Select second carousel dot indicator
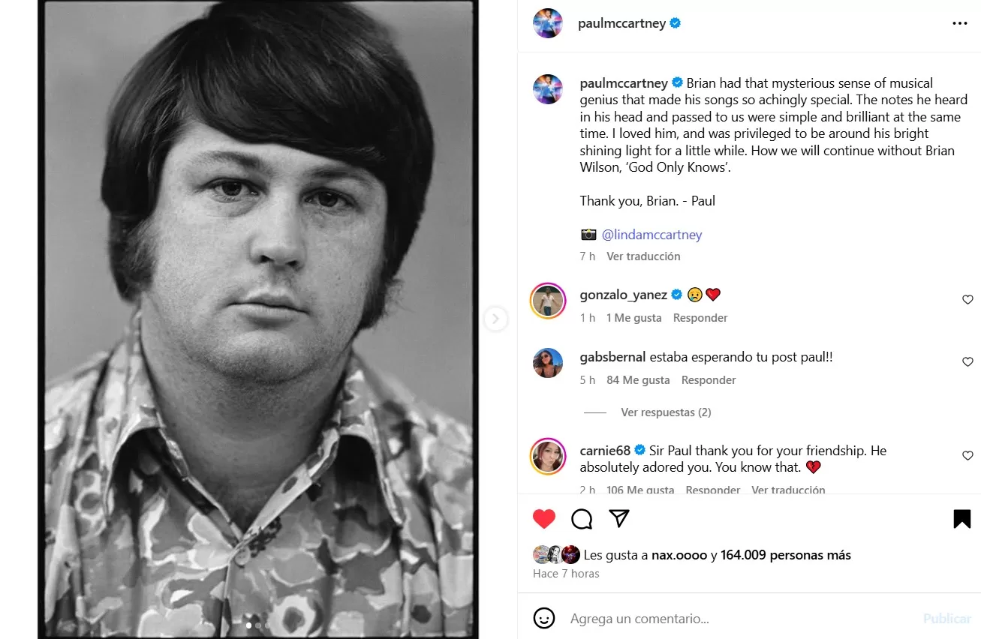Screen dimensions: 981x639 258,625
